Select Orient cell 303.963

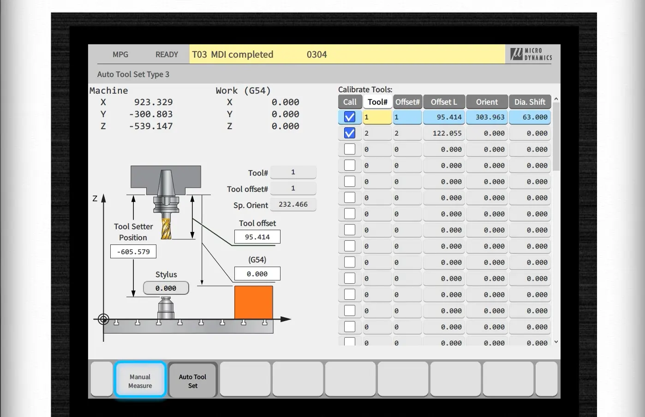487,117
